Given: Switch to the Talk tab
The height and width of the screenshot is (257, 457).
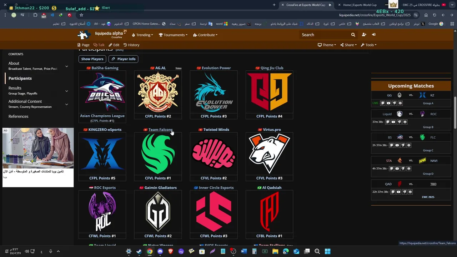Looking at the screenshot, I should tap(99, 45).
